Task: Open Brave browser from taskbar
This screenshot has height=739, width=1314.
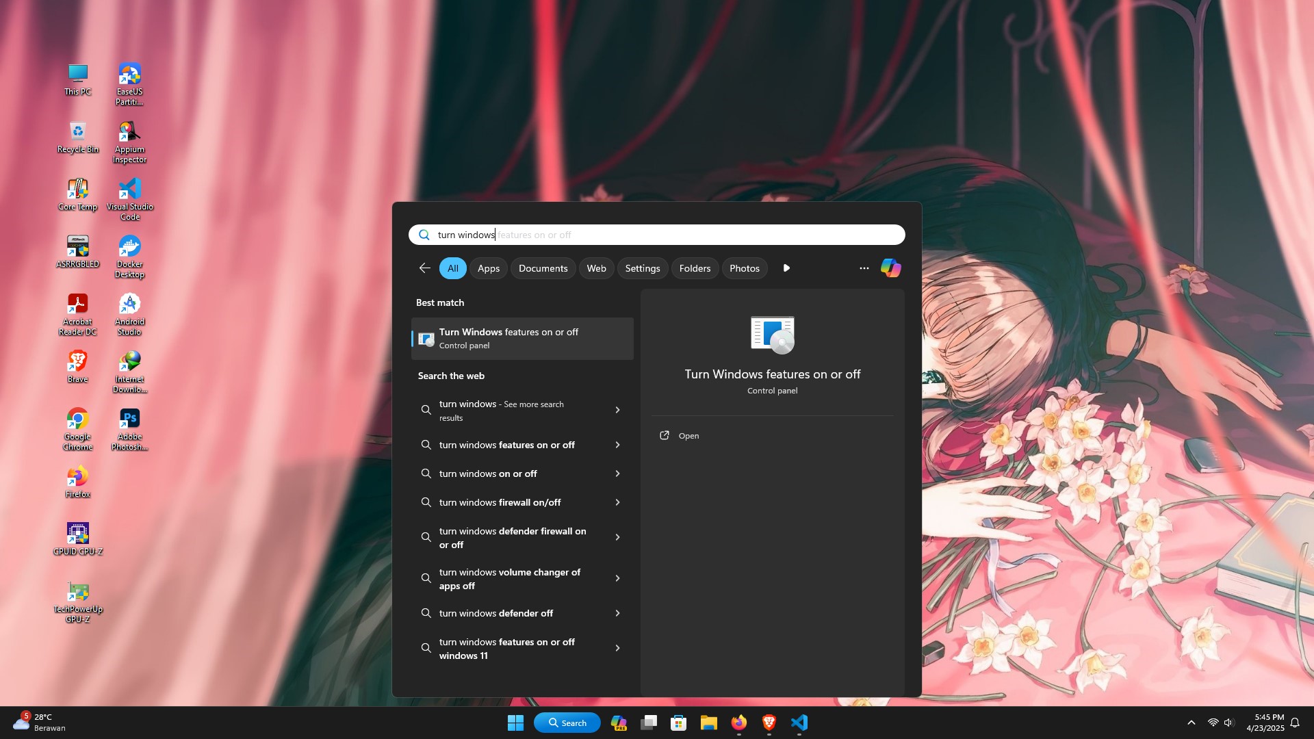Action: coord(769,723)
